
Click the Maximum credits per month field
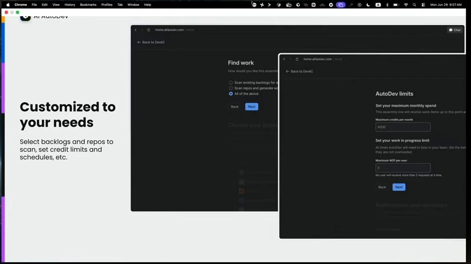403,127
